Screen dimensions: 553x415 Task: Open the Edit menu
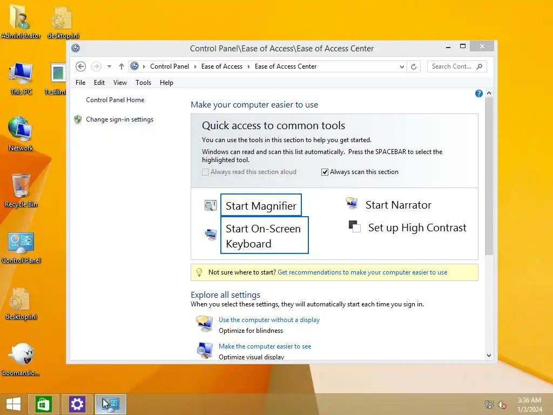coord(99,83)
